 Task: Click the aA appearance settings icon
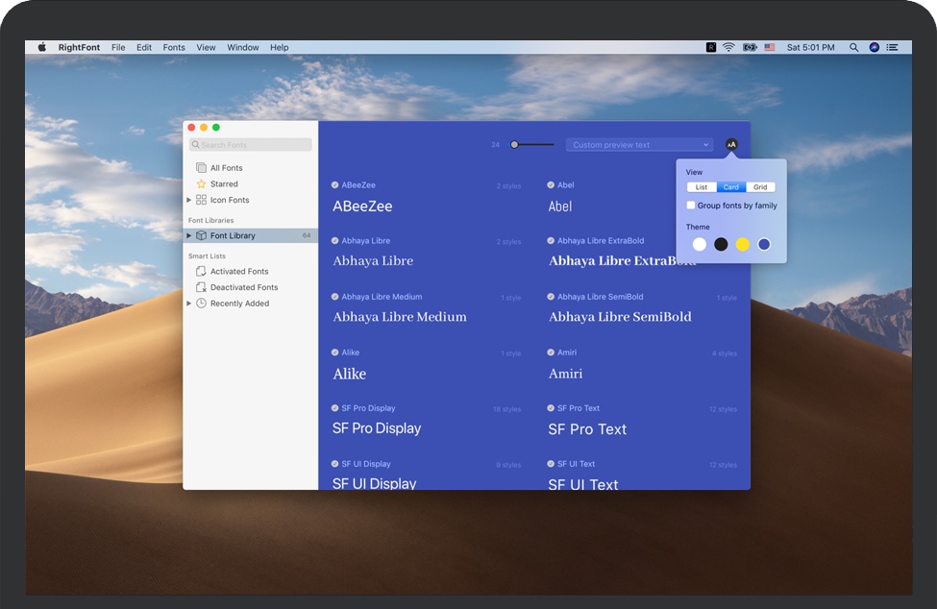point(731,144)
